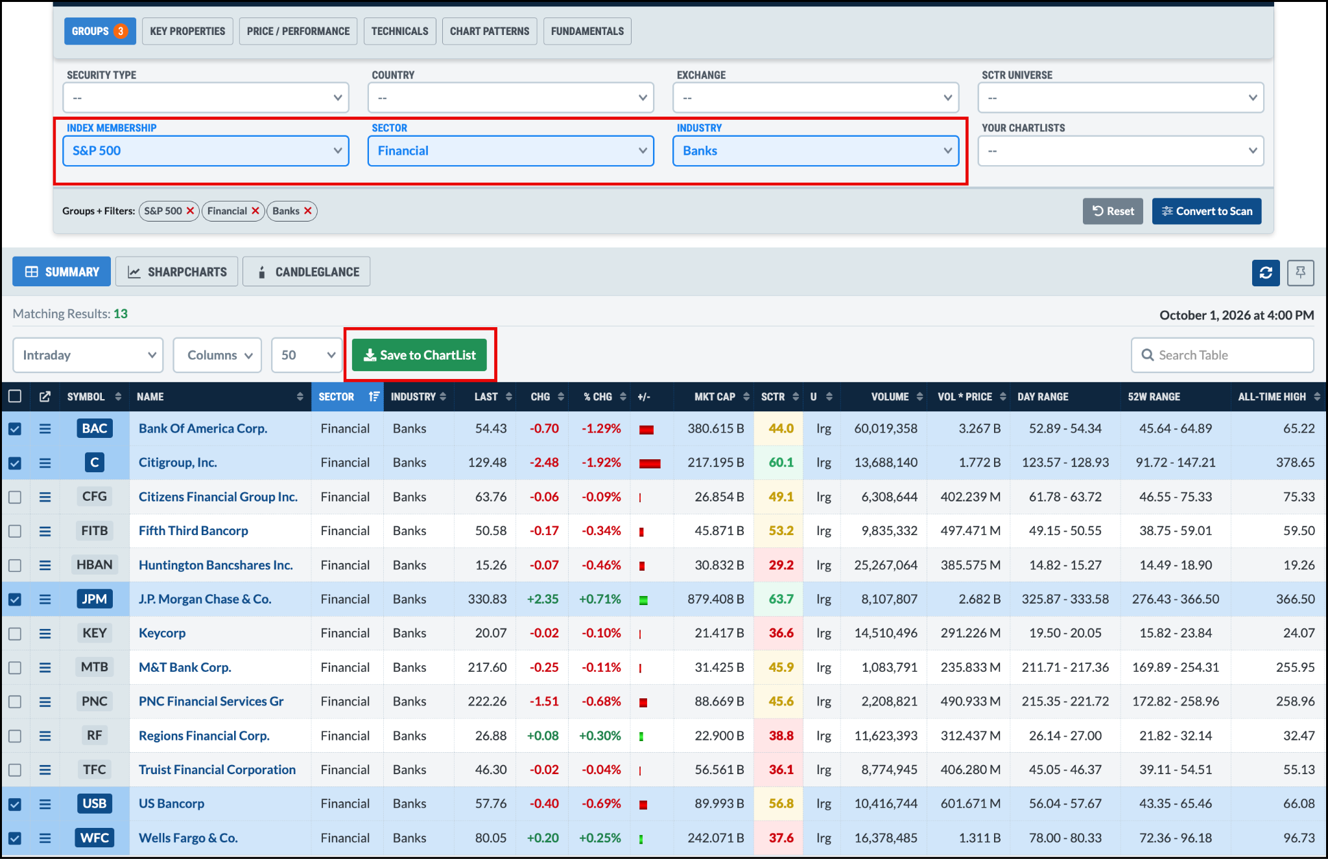Open the row menu icon for BAC
The height and width of the screenshot is (859, 1328).
click(45, 429)
